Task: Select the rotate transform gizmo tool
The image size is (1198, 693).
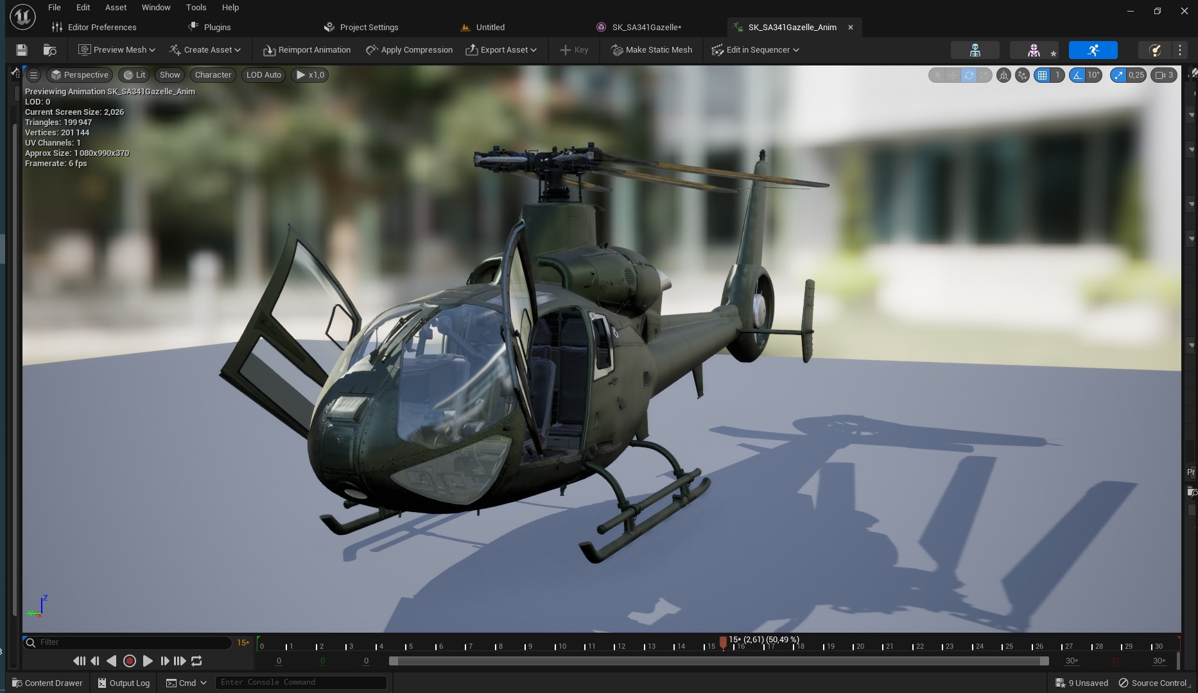Action: pyautogui.click(x=968, y=75)
